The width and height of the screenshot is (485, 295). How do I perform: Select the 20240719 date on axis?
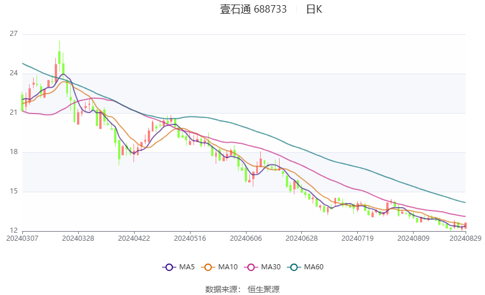pos(358,238)
